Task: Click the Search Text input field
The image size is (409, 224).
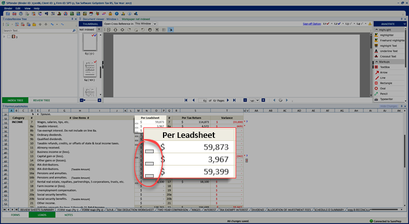Action: [x=38, y=31]
